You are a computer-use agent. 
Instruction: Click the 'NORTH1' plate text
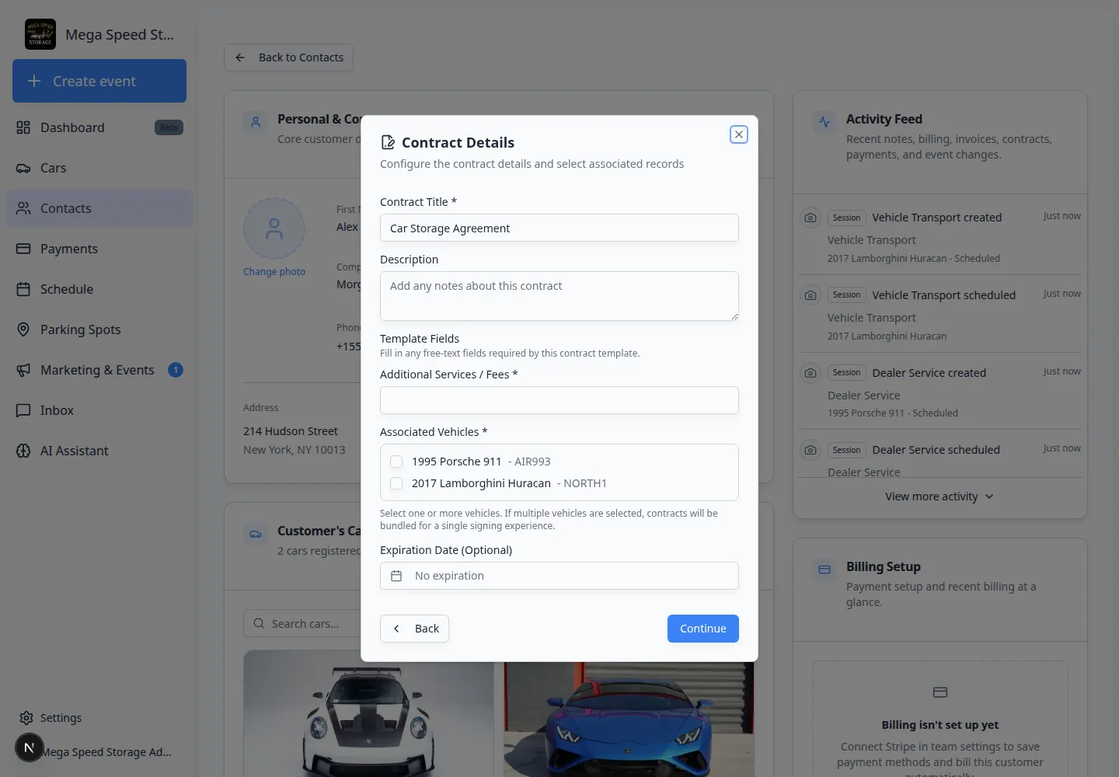point(585,483)
